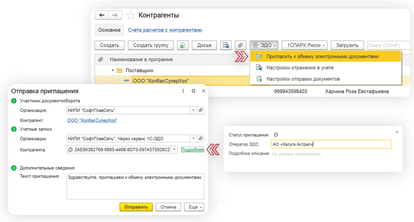Viewport: 414px width, 222px height.
Task: Focus the Поиск (Ctrl+F) search field
Action: tap(389, 46)
